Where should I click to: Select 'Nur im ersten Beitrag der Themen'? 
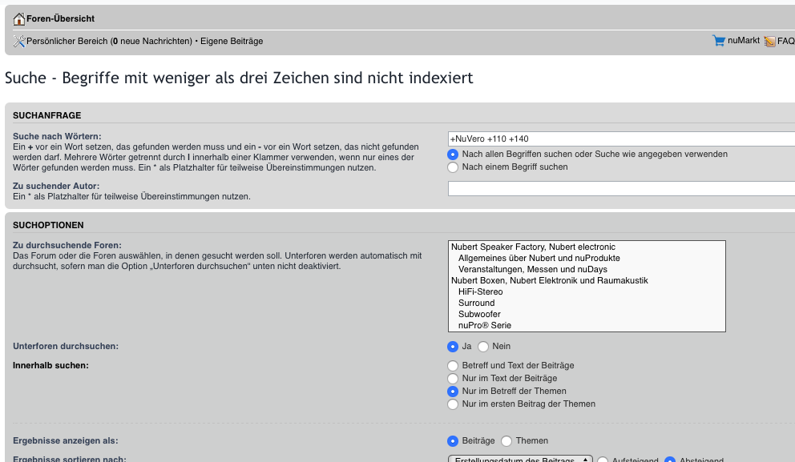click(453, 404)
